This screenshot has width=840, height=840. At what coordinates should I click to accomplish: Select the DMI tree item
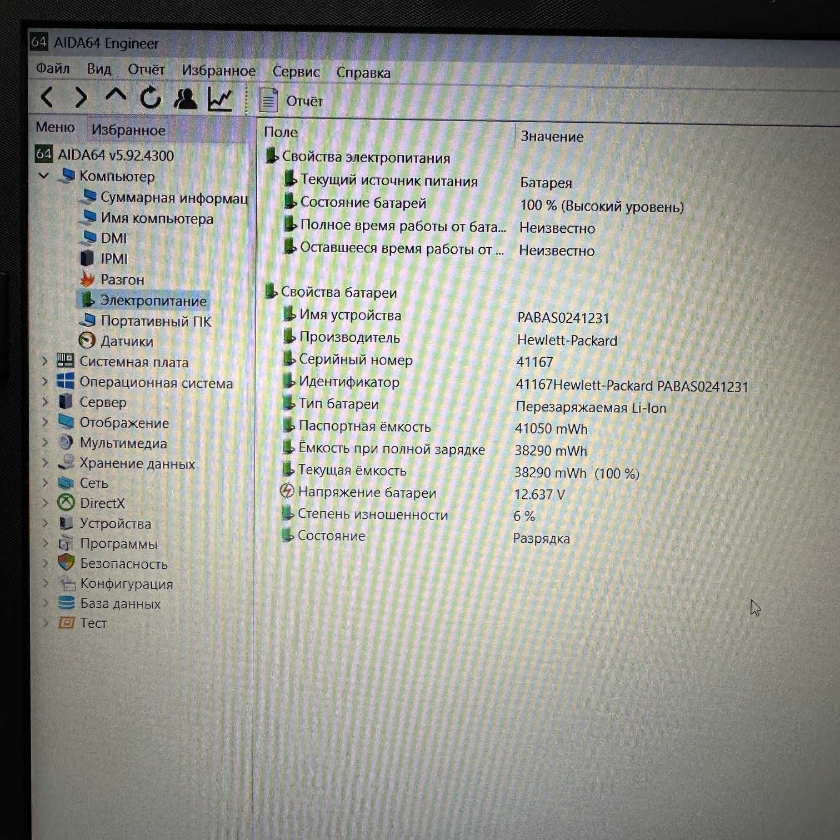tap(113, 238)
